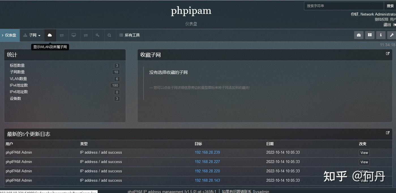Click the 登陆权限 link
This screenshot has width=396, height=193.
pyautogui.click(x=381, y=19)
